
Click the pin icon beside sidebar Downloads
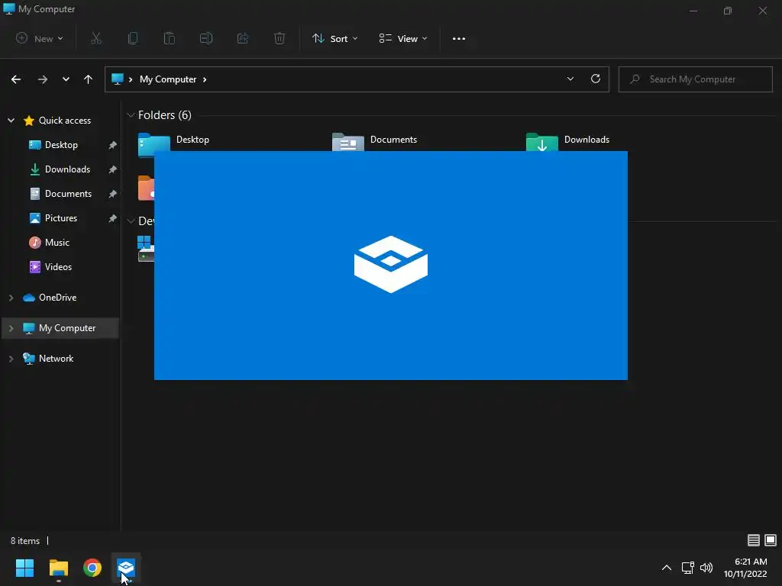point(113,169)
